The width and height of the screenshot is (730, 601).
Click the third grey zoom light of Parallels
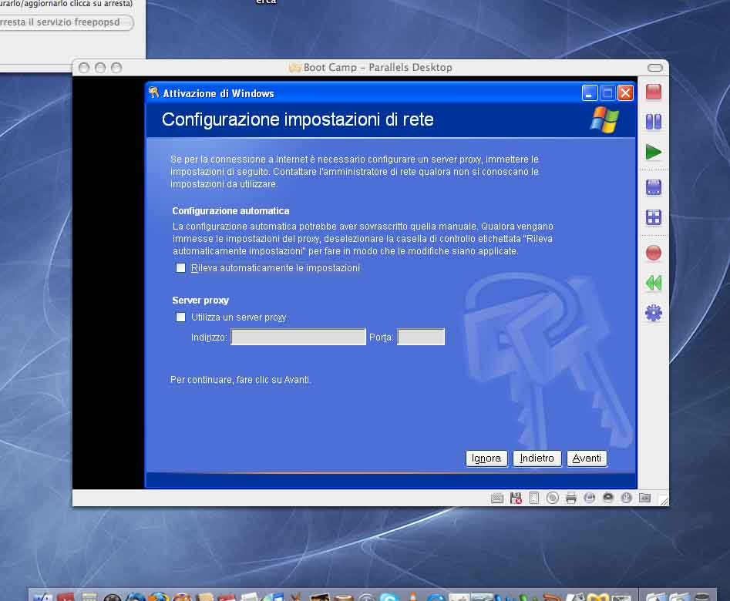click(x=116, y=68)
